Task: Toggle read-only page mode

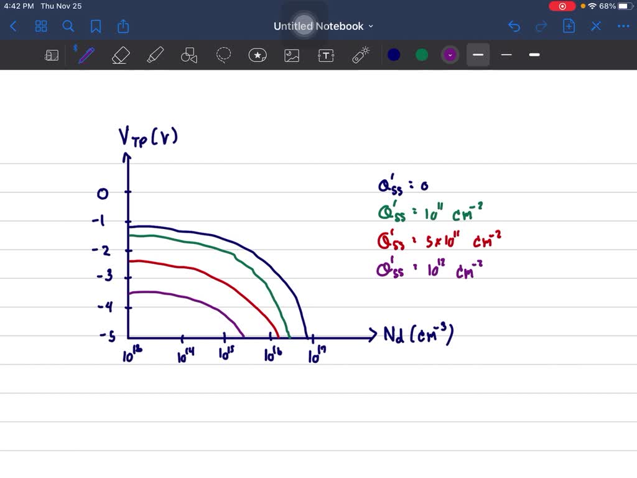Action: coord(52,55)
